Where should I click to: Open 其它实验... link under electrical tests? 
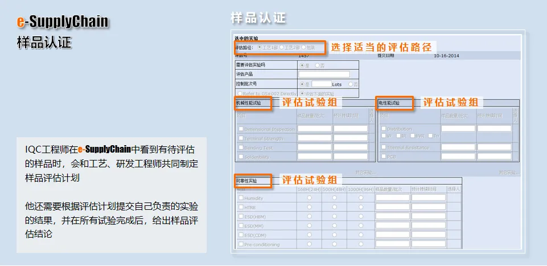coord(509,172)
